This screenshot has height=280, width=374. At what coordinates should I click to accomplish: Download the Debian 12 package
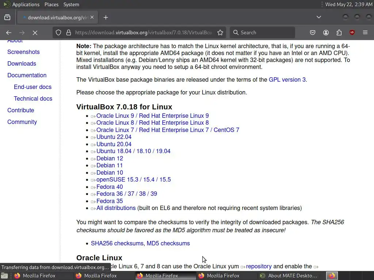point(110,159)
